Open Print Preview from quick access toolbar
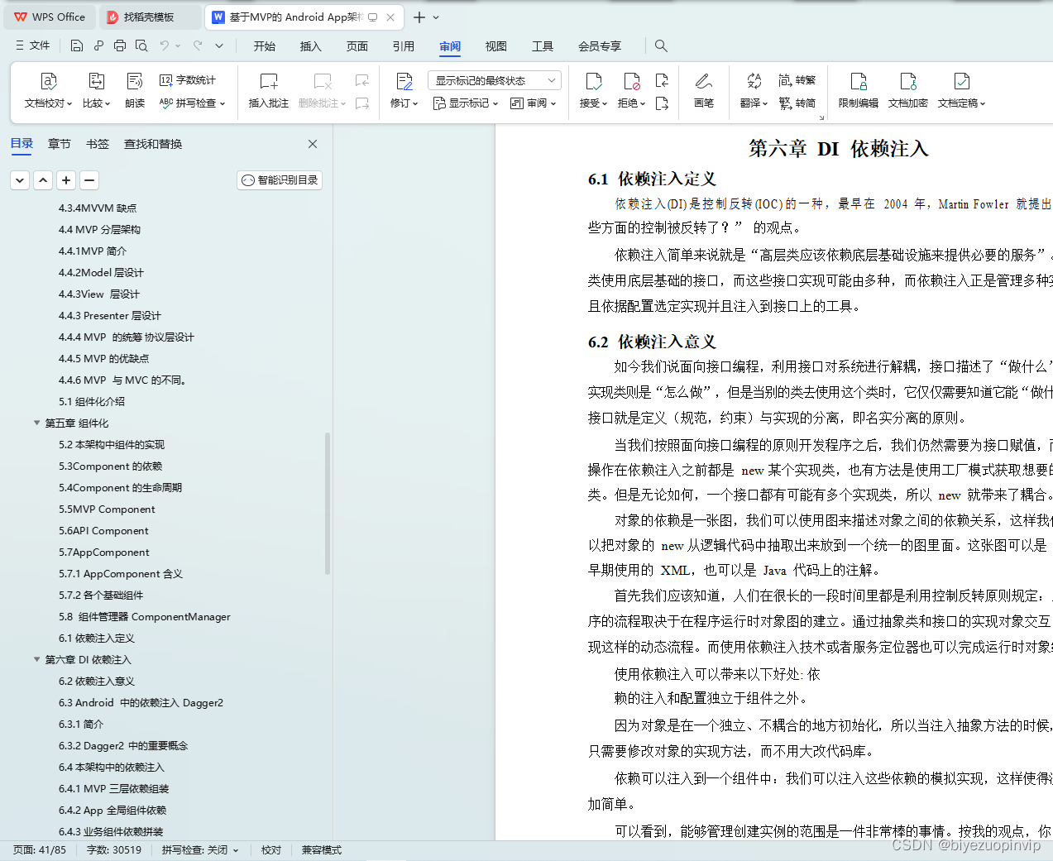Viewport: 1053px width, 861px height. [141, 45]
